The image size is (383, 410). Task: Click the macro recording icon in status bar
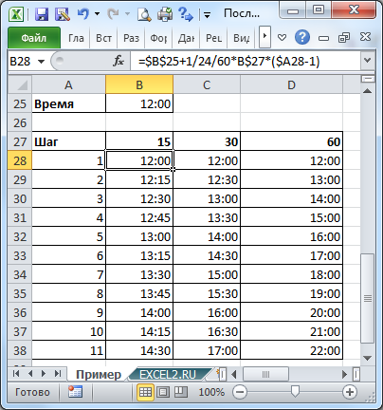point(75,392)
